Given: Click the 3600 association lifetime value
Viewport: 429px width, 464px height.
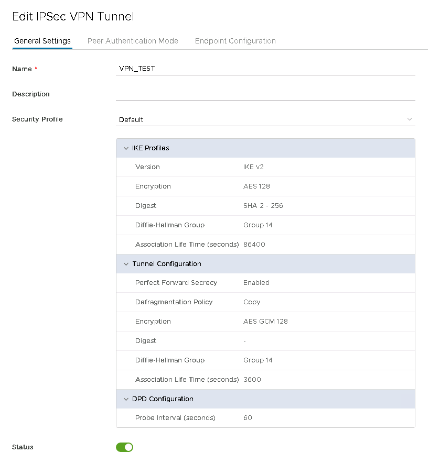Looking at the screenshot, I should click(252, 380).
